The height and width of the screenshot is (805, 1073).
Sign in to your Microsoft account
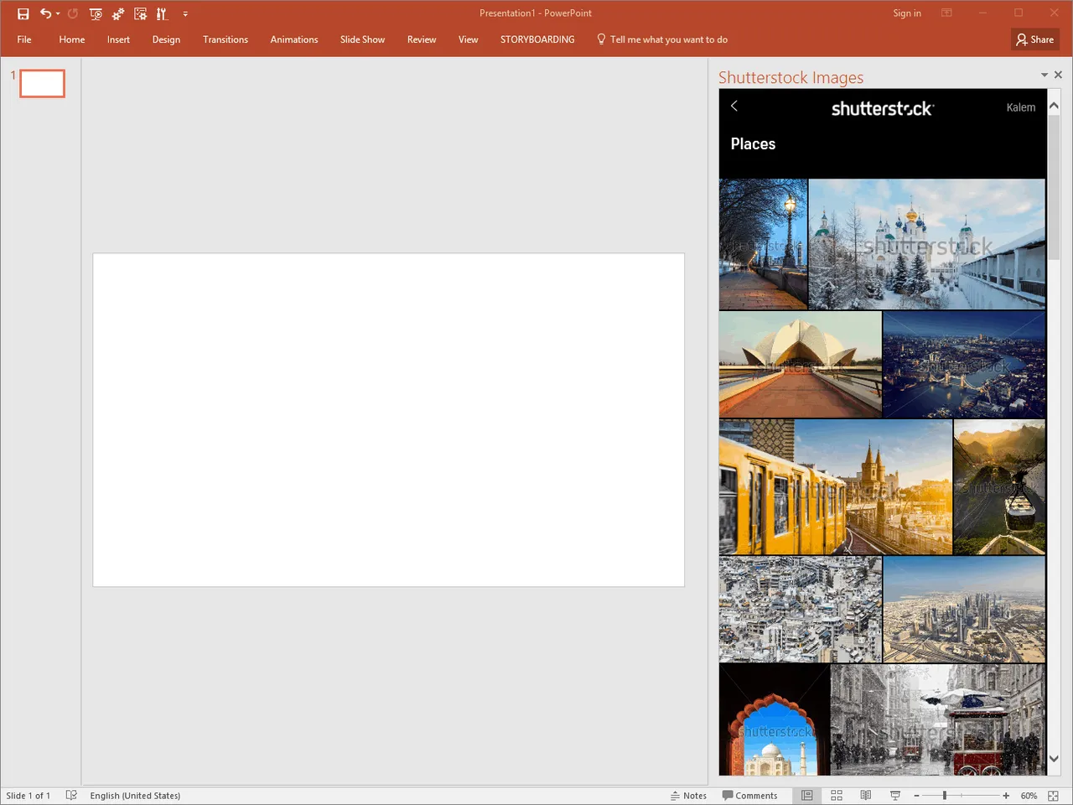pyautogui.click(x=907, y=13)
